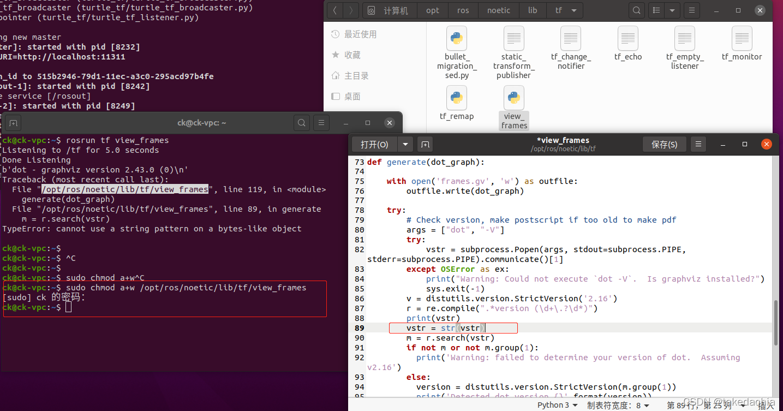
Task: Expand recent files arrow next to 打开
Action: [x=405, y=144]
